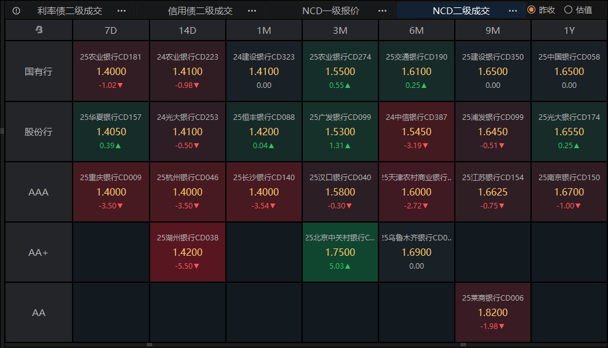Click the 14D column header
The width and height of the screenshot is (608, 348).
click(x=187, y=30)
